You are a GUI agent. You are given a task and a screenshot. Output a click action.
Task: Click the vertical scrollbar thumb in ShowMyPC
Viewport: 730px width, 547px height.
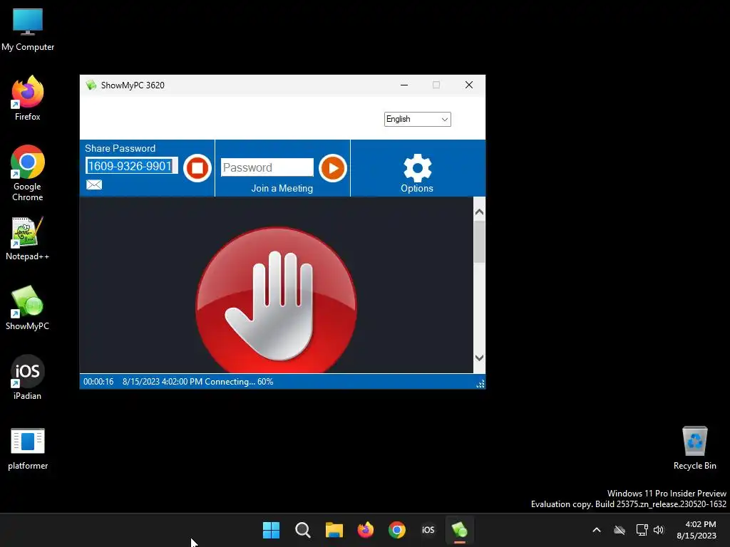pyautogui.click(x=479, y=242)
